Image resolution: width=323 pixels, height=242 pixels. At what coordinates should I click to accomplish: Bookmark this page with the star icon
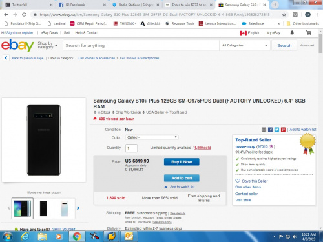pos(284,15)
